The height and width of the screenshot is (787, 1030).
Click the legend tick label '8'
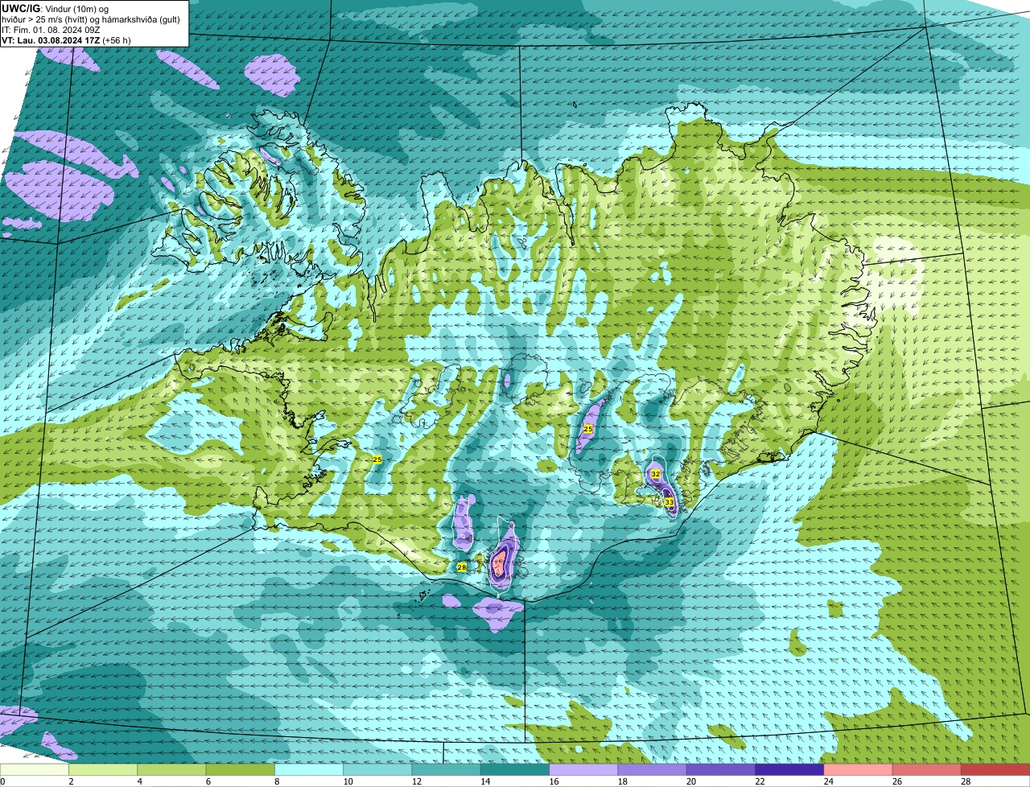278,781
